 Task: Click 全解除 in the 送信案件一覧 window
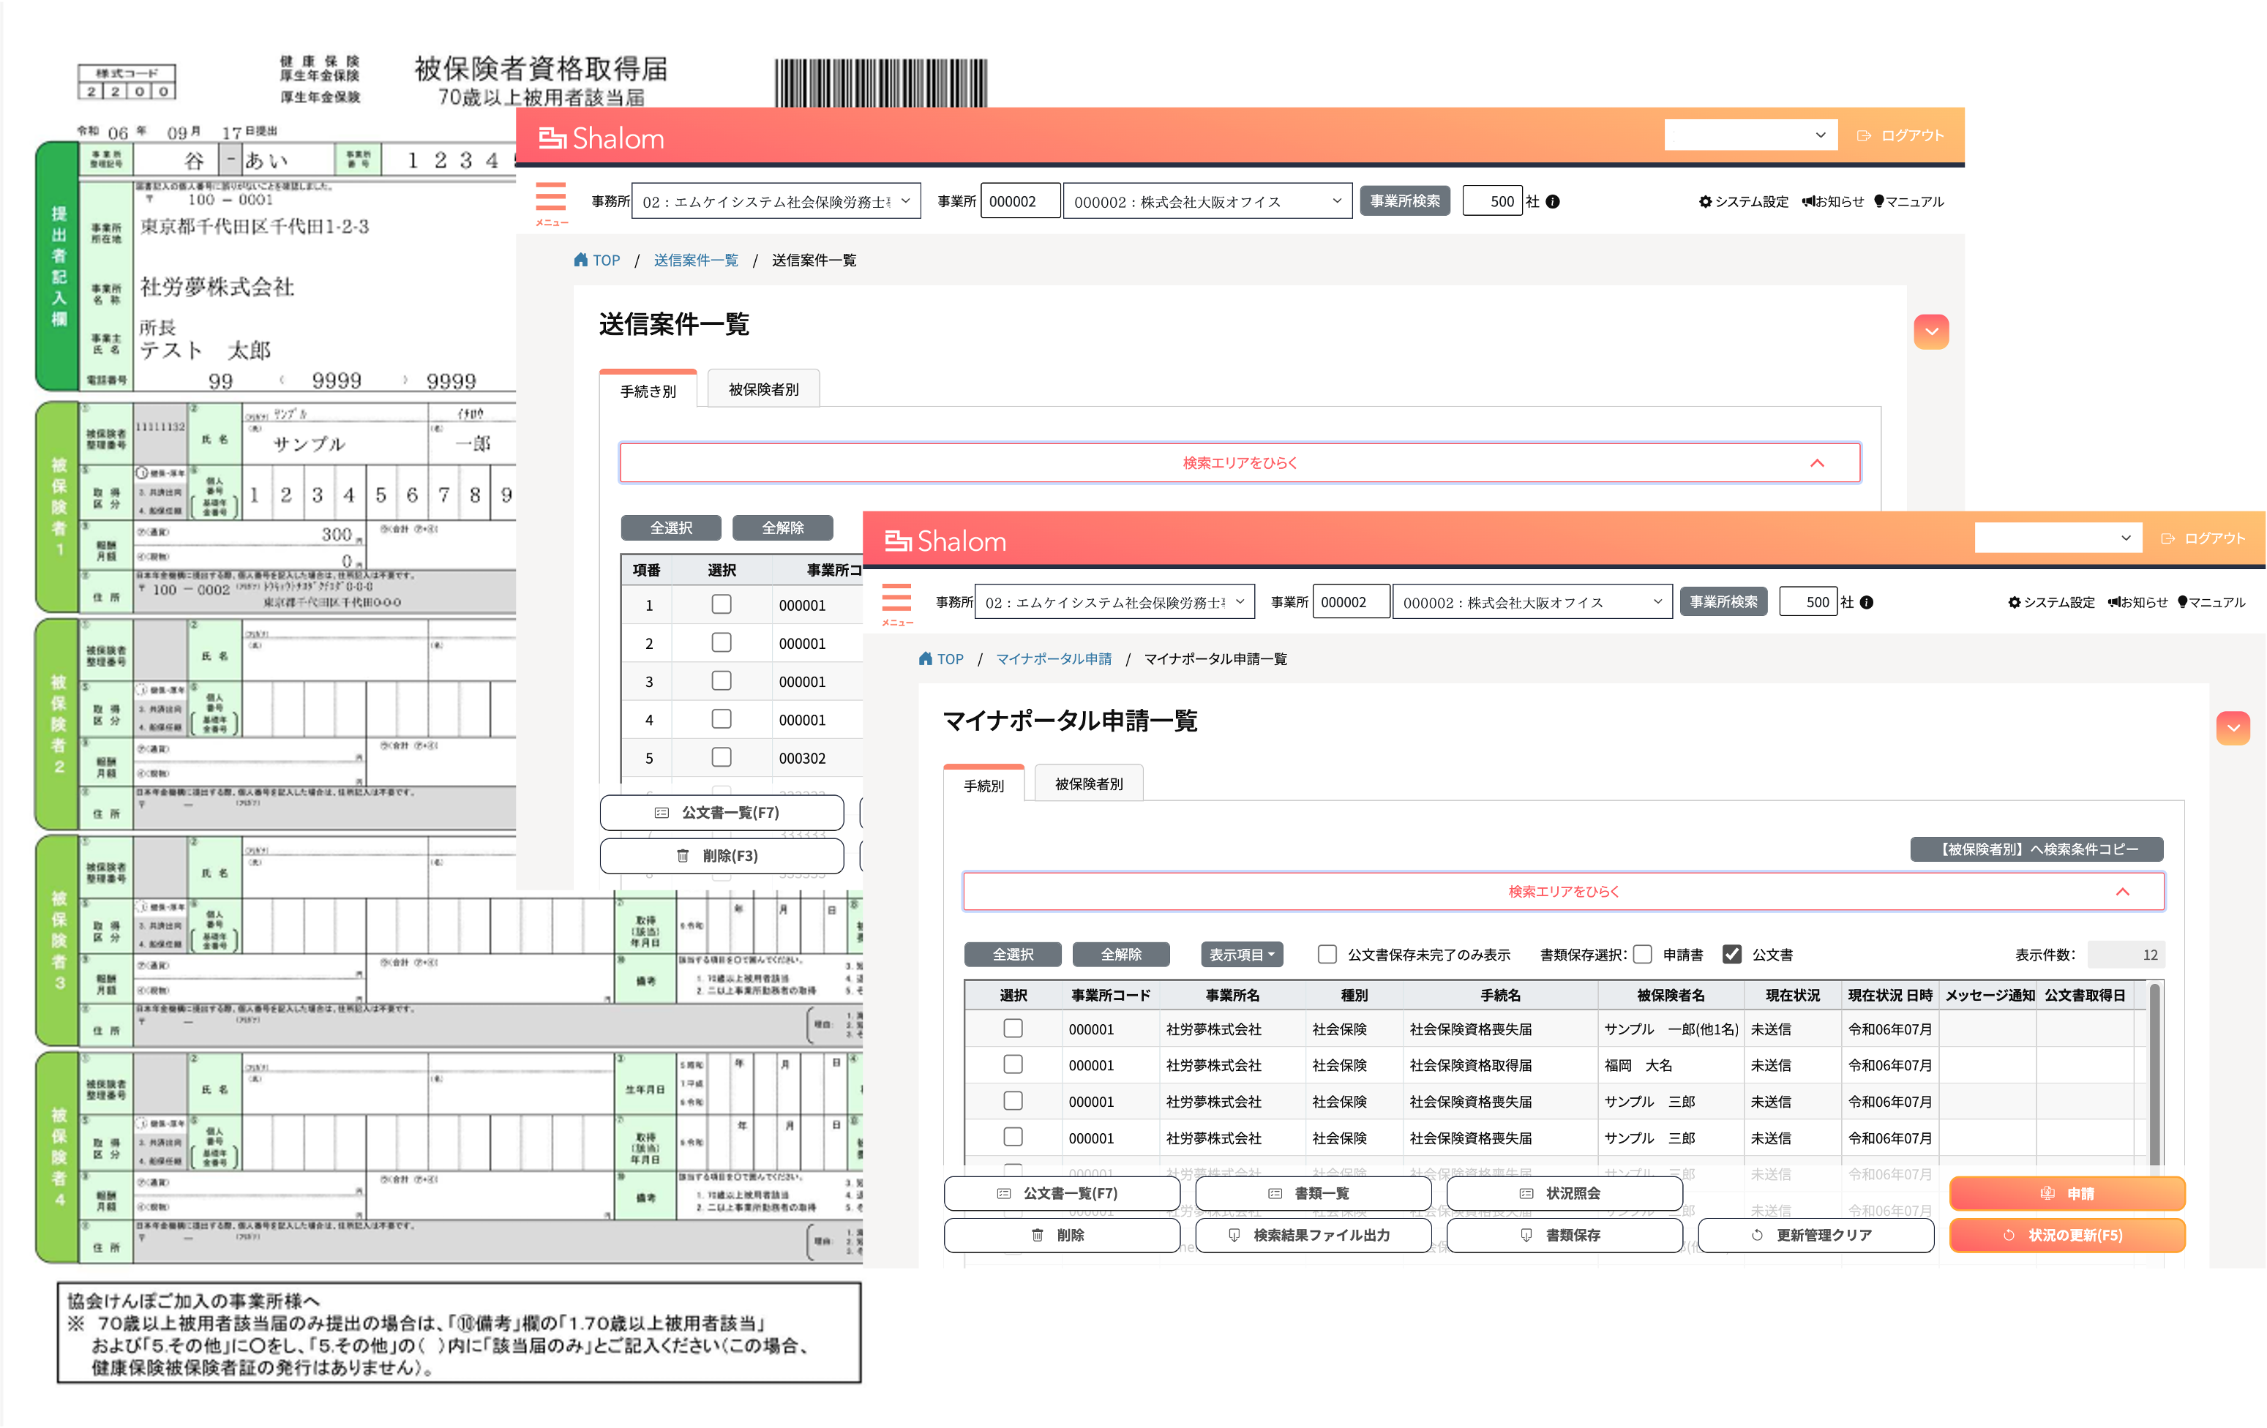coord(782,527)
